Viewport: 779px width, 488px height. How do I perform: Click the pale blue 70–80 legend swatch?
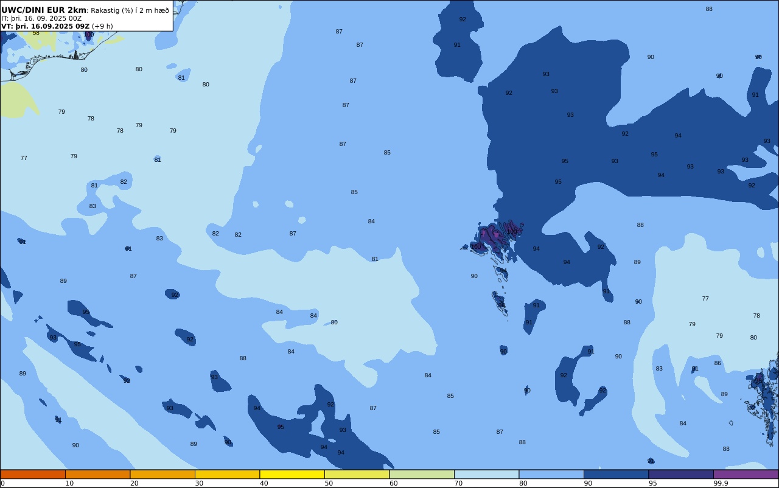(486, 474)
